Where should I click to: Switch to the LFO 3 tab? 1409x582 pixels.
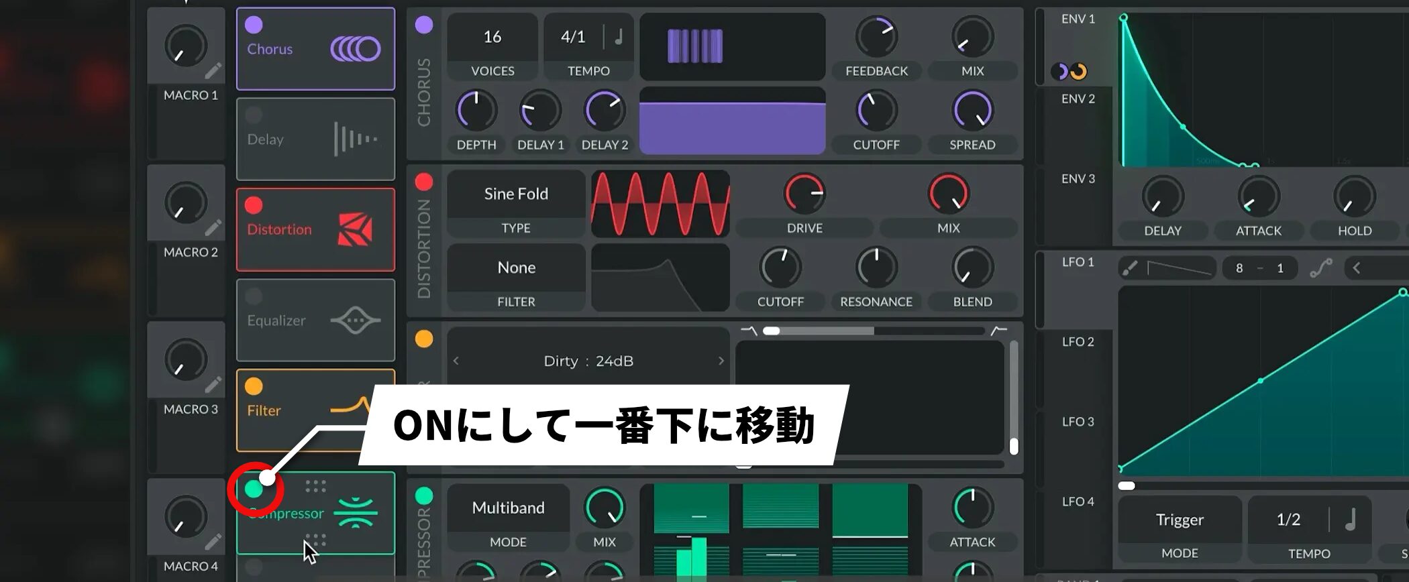click(x=1078, y=422)
